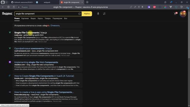This screenshot has height=107, width=190.
Task: Open the freecodecamp.org news URL line
Action: point(37,95)
